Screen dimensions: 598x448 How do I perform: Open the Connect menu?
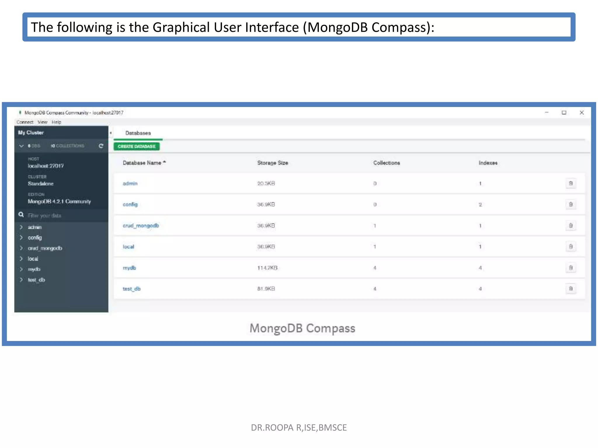click(25, 122)
